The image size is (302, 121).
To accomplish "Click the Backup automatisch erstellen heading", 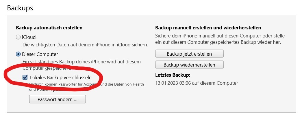I will point(49,28).
